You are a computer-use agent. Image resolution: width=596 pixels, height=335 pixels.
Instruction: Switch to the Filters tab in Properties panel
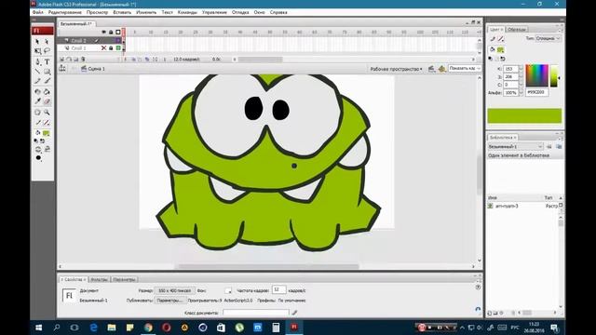tap(100, 279)
